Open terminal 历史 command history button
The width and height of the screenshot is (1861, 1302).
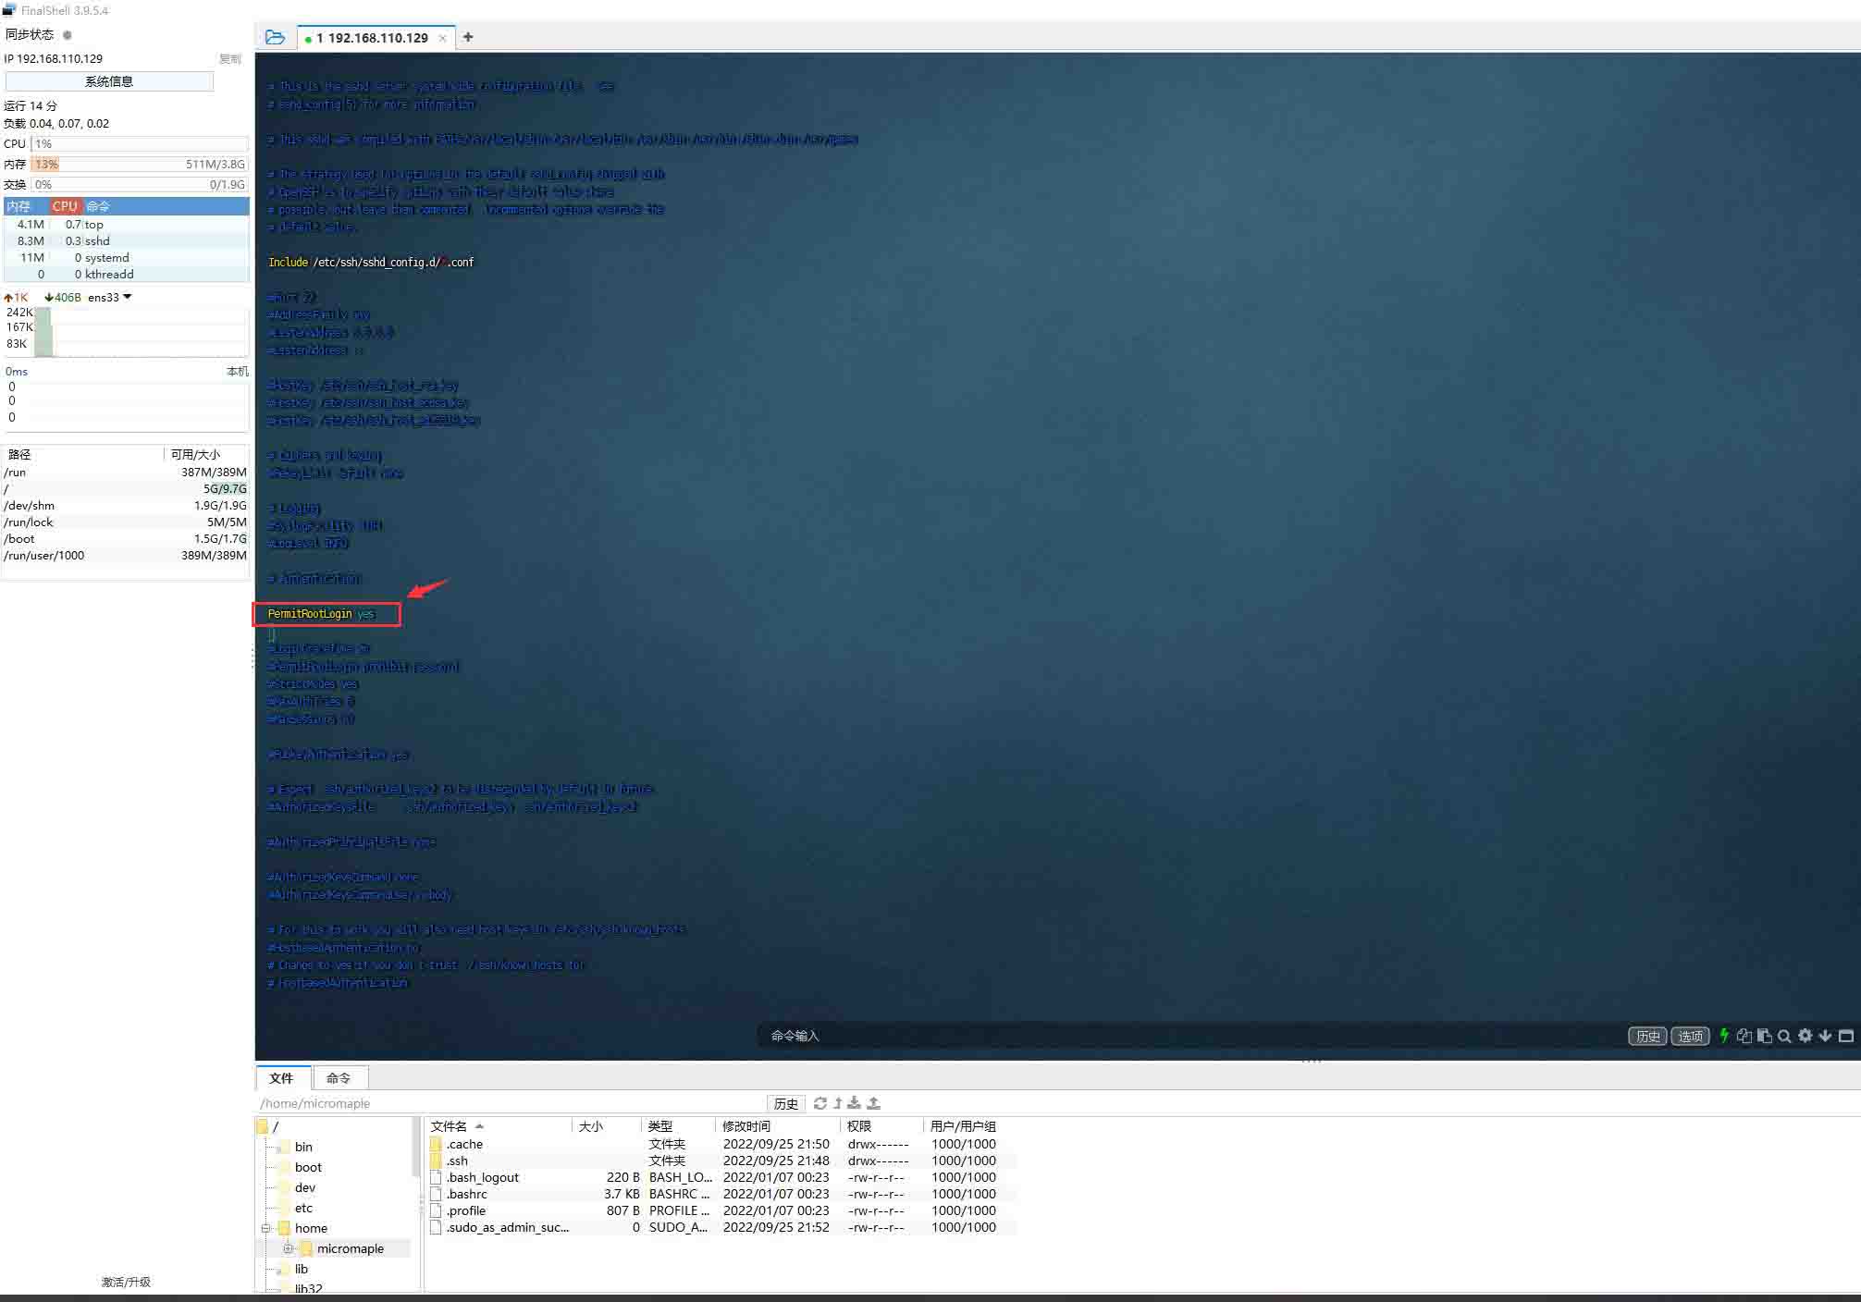1647,1036
